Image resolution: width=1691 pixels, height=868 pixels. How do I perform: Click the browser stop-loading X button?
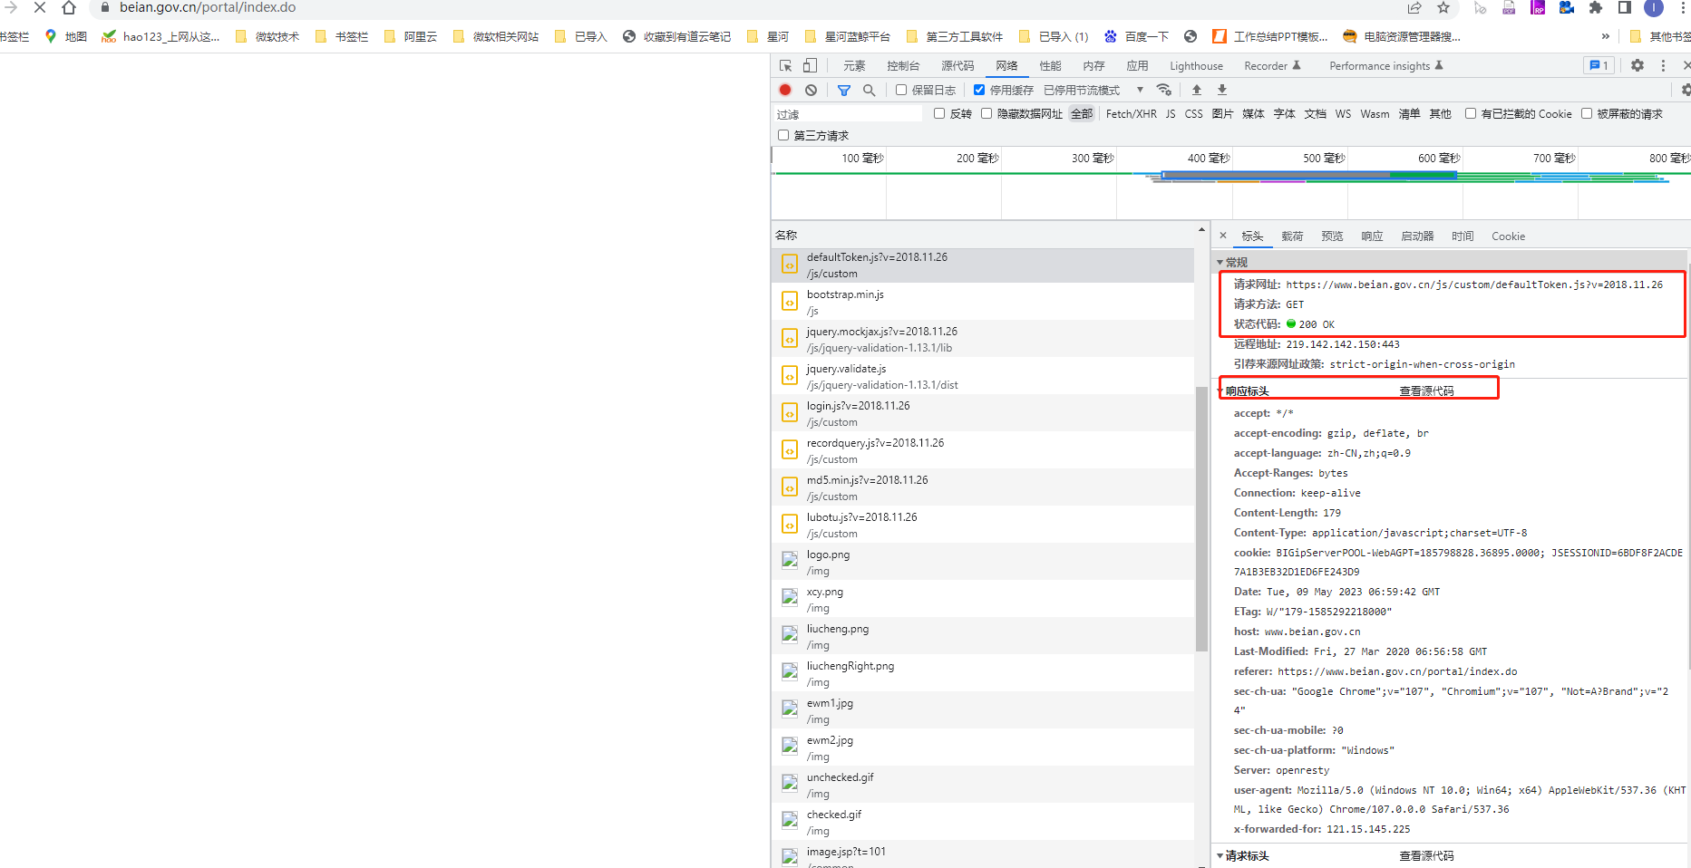click(40, 7)
